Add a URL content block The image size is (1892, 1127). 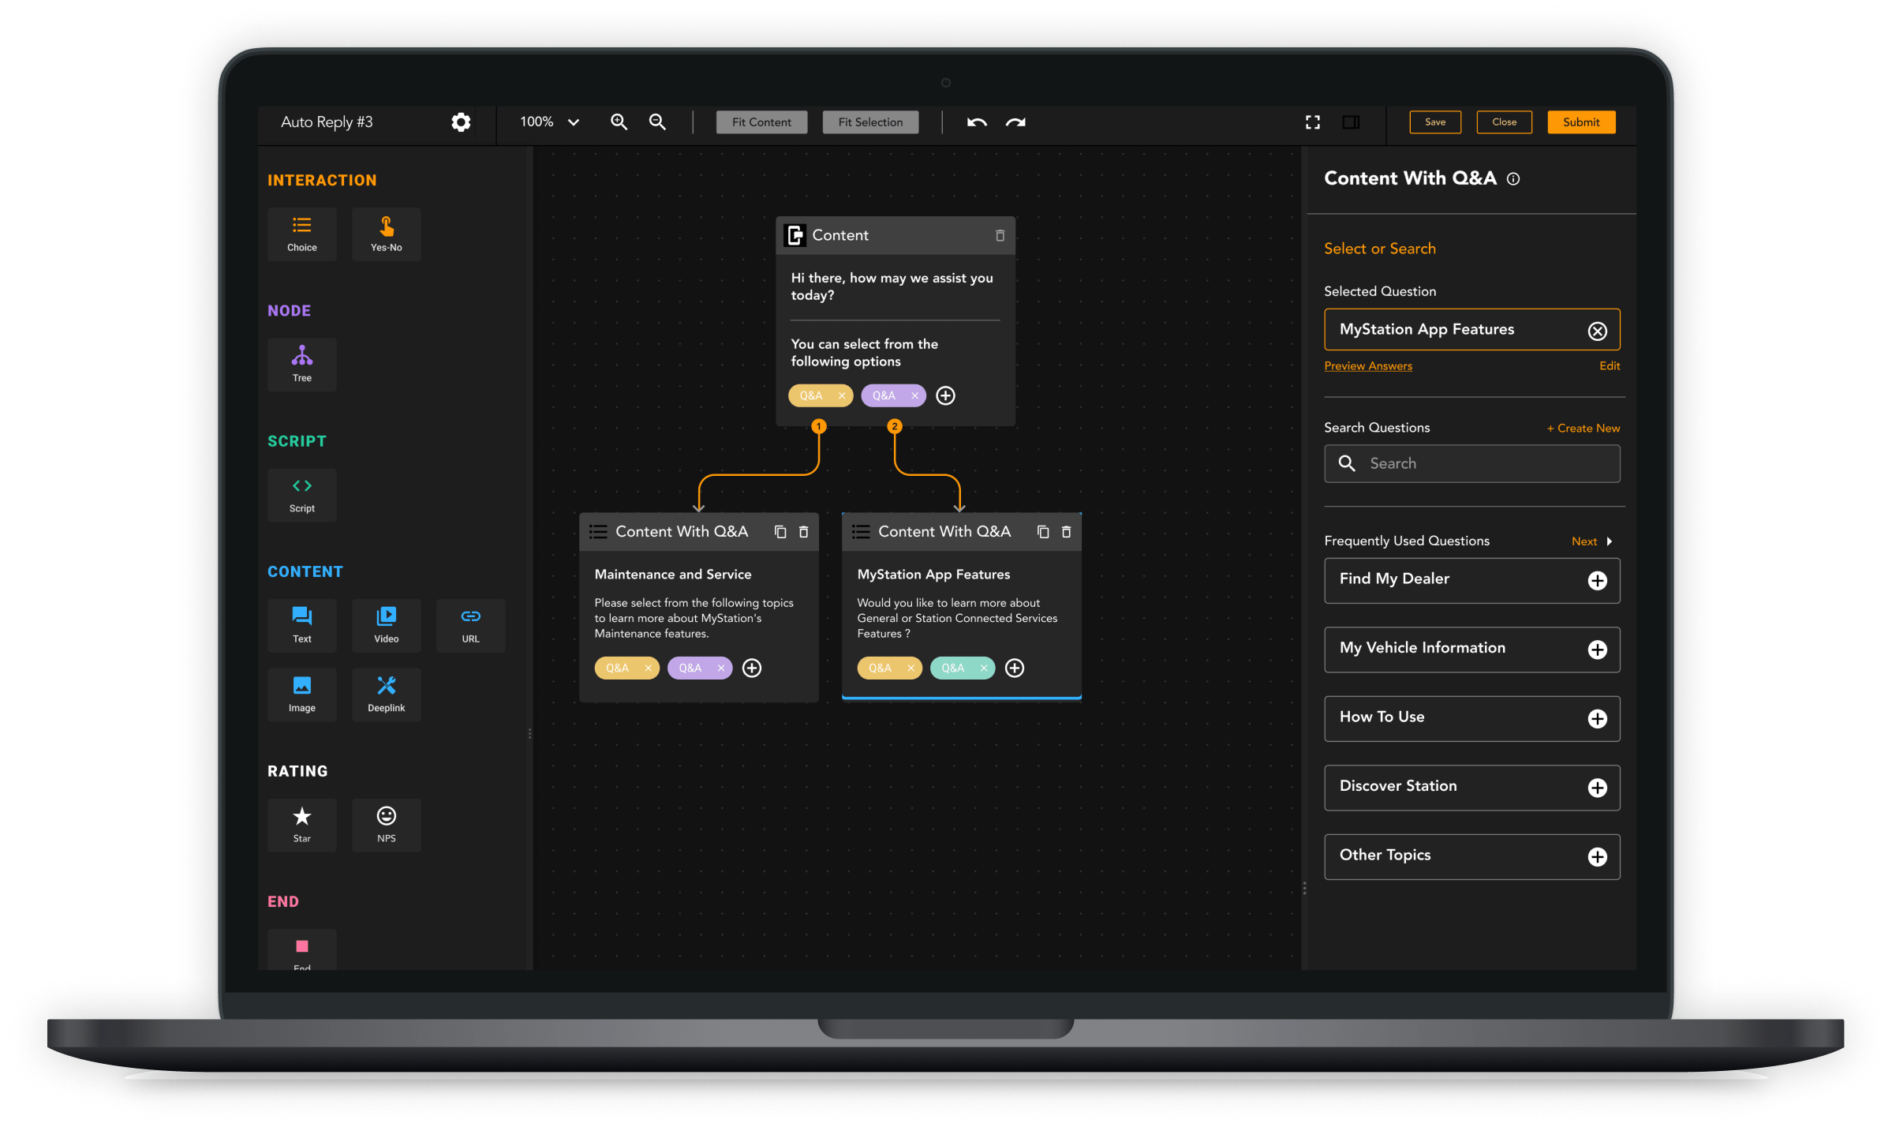tap(470, 625)
